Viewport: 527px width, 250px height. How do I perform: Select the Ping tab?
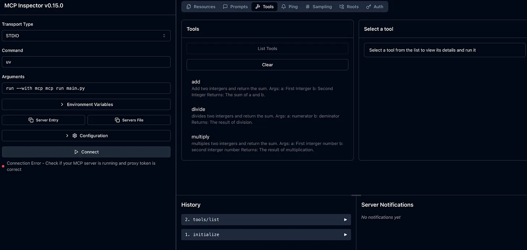pyautogui.click(x=290, y=7)
